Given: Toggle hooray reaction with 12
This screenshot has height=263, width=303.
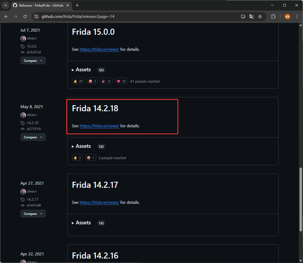Looking at the screenshot, I should click(106, 81).
